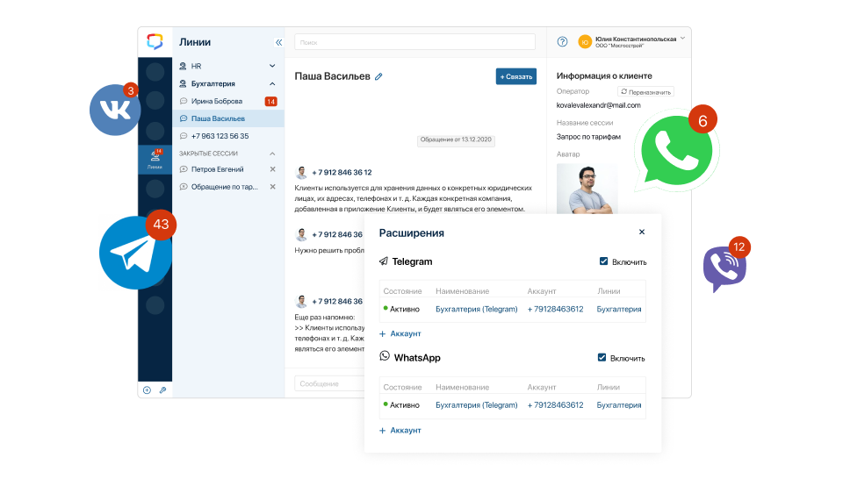
Task: Toggle Включить checkbox for Telegram
Action: [x=604, y=261]
